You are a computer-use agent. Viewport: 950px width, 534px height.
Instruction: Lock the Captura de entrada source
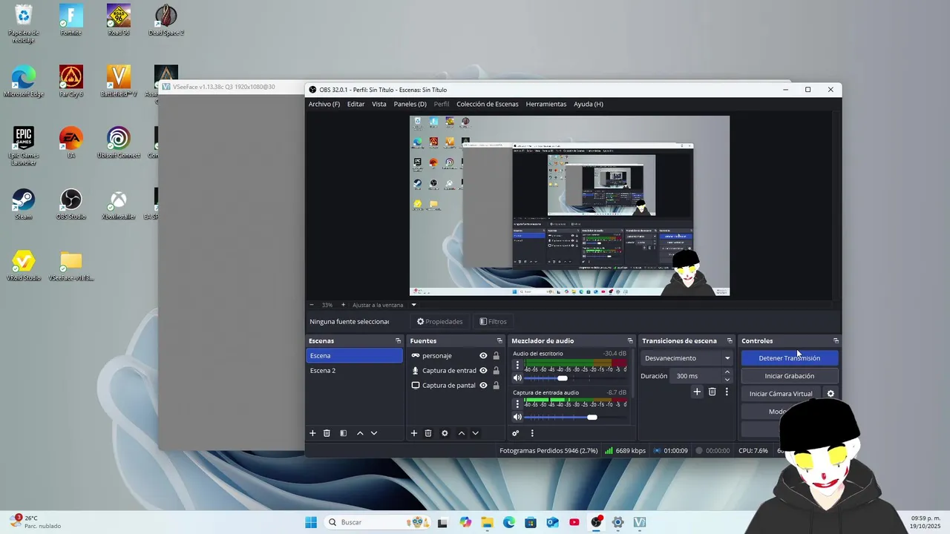tap(496, 371)
